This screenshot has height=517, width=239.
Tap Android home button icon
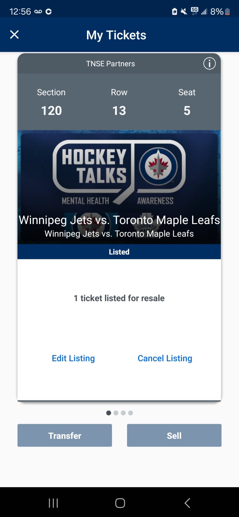tap(120, 503)
